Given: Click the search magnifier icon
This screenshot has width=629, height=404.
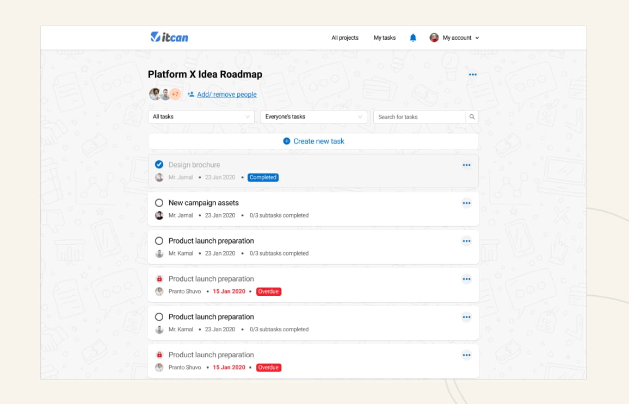Looking at the screenshot, I should [472, 116].
